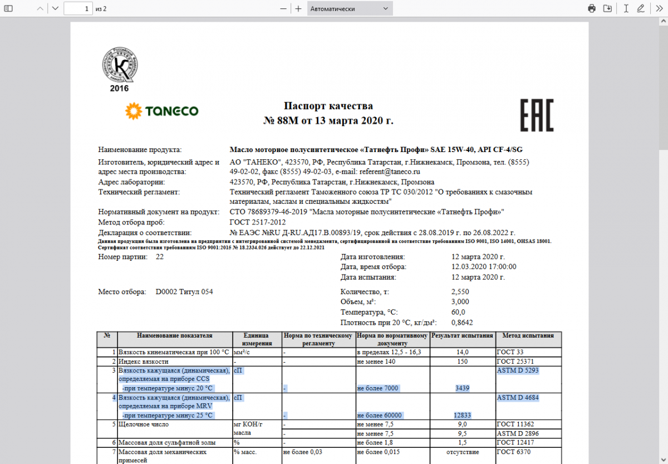Screen dimensions: 668x464
Task: Click the method "ГОСТ 6370"
Action: coord(514,452)
